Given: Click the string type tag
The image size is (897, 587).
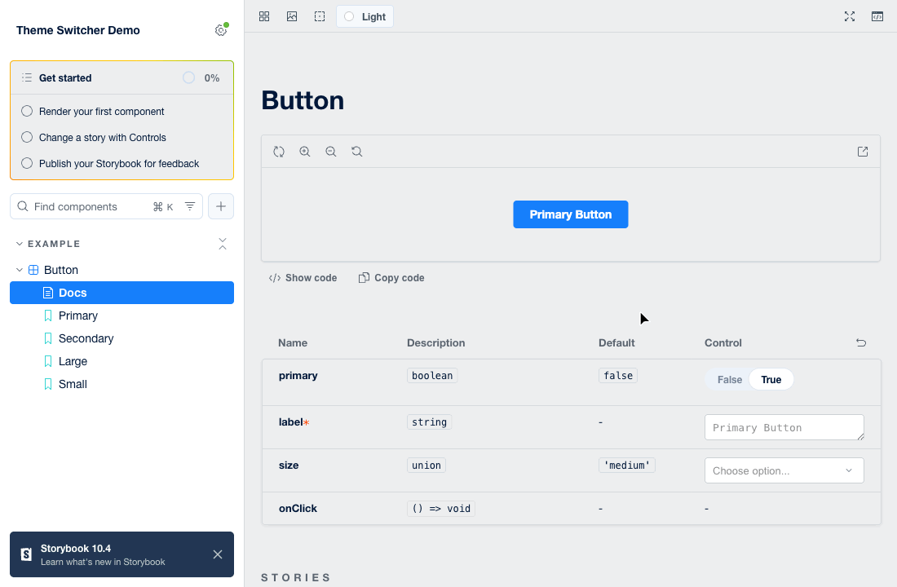Looking at the screenshot, I should point(429,422).
